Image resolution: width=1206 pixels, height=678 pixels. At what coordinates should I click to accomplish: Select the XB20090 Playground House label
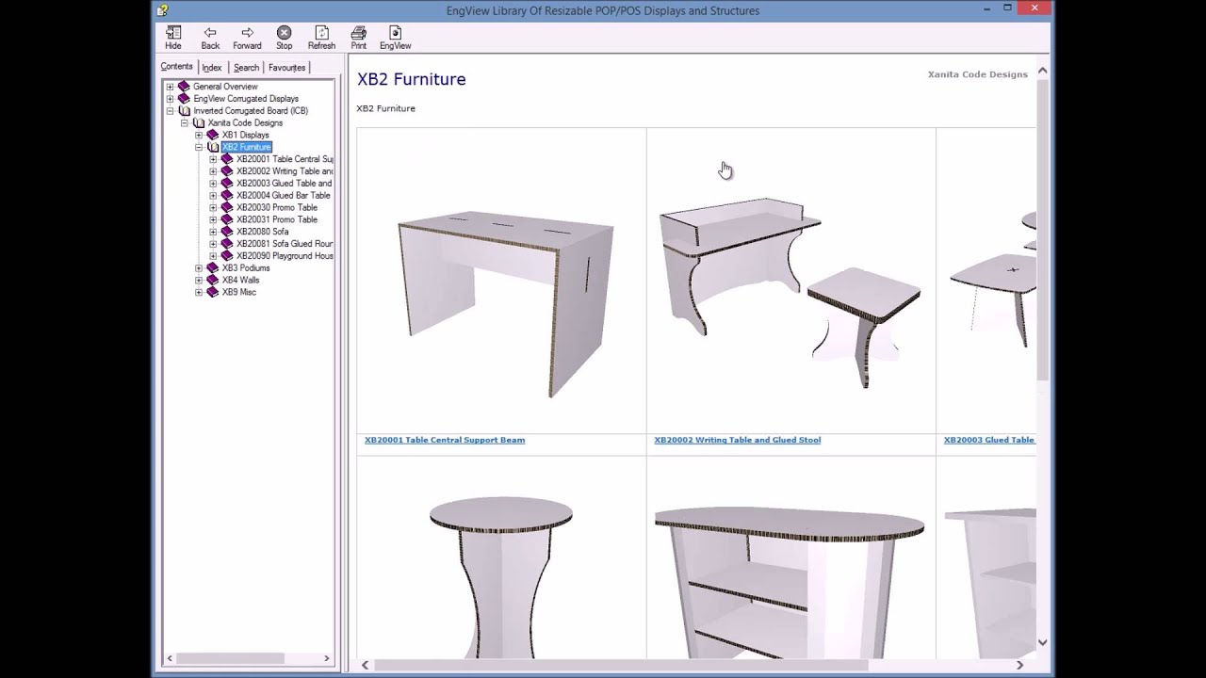pyautogui.click(x=285, y=256)
